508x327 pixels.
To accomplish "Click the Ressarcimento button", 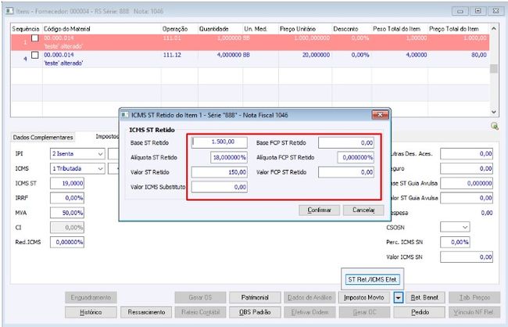I will coord(146,312).
